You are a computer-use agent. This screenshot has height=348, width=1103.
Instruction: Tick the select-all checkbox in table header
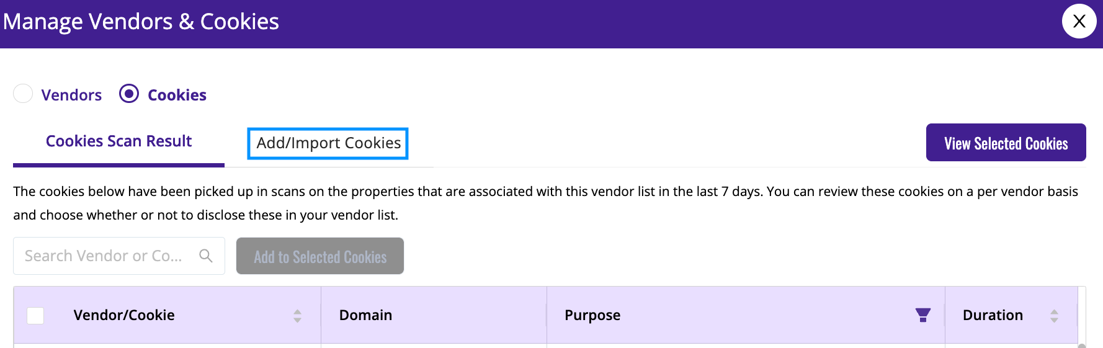pyautogui.click(x=35, y=316)
